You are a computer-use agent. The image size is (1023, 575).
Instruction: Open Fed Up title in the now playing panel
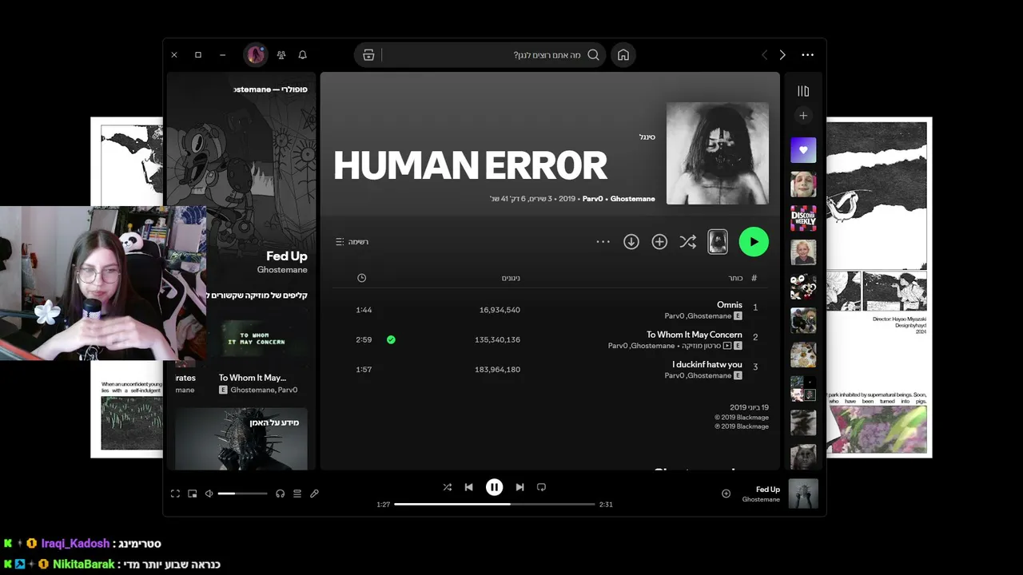click(287, 256)
